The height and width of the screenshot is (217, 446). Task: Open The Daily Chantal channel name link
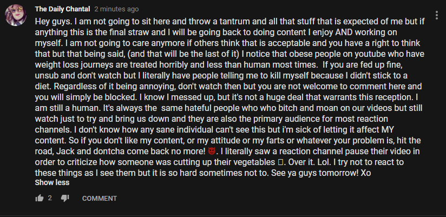pyautogui.click(x=63, y=9)
